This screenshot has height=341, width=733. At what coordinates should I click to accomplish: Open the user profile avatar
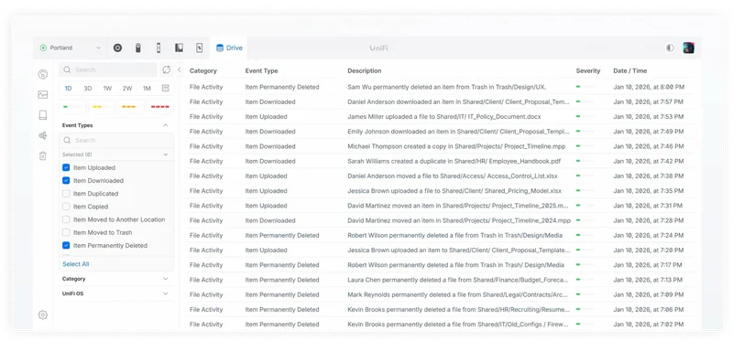pyautogui.click(x=689, y=48)
